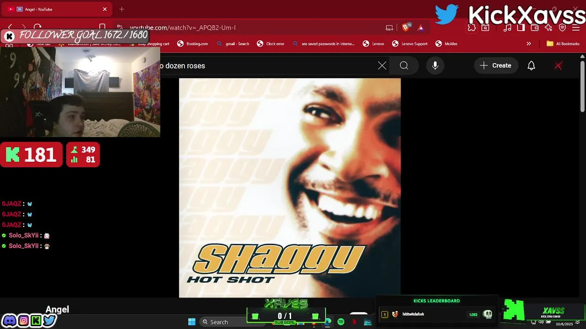Click the YouTube magnifier search button
Image resolution: width=586 pixels, height=329 pixels.
[x=404, y=66]
